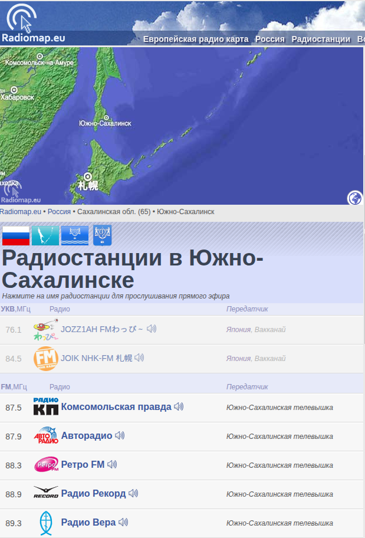
Task: Click frequency 76.1 cell
Action: tap(14, 330)
